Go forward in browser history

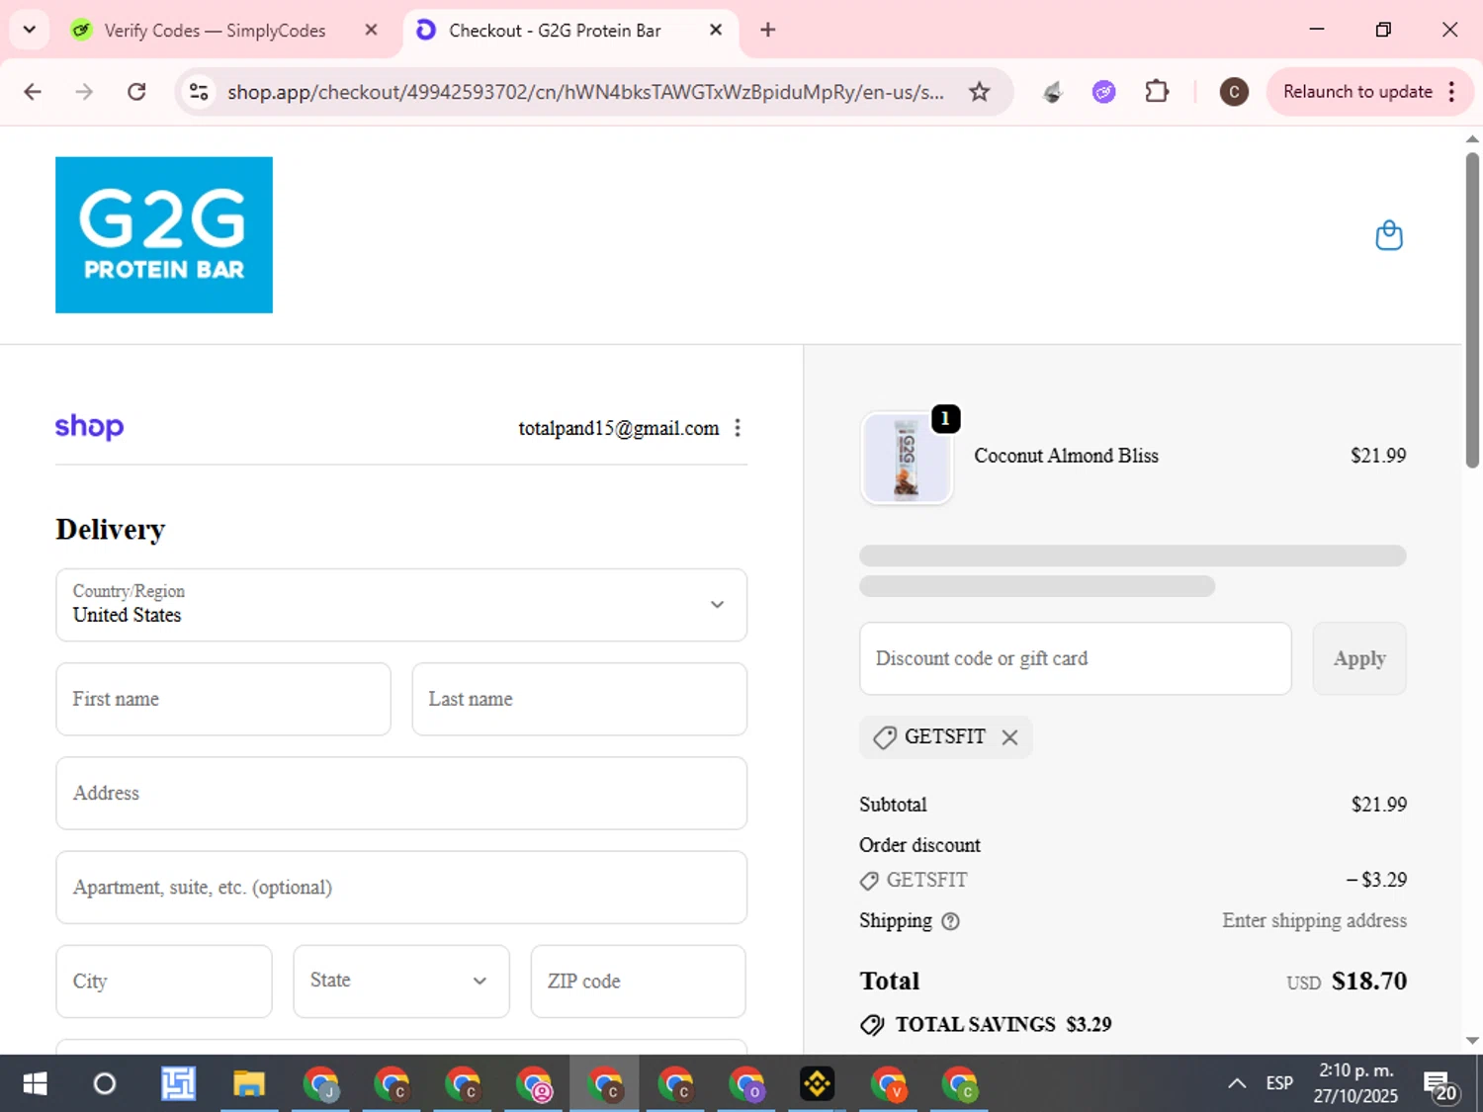tap(84, 92)
